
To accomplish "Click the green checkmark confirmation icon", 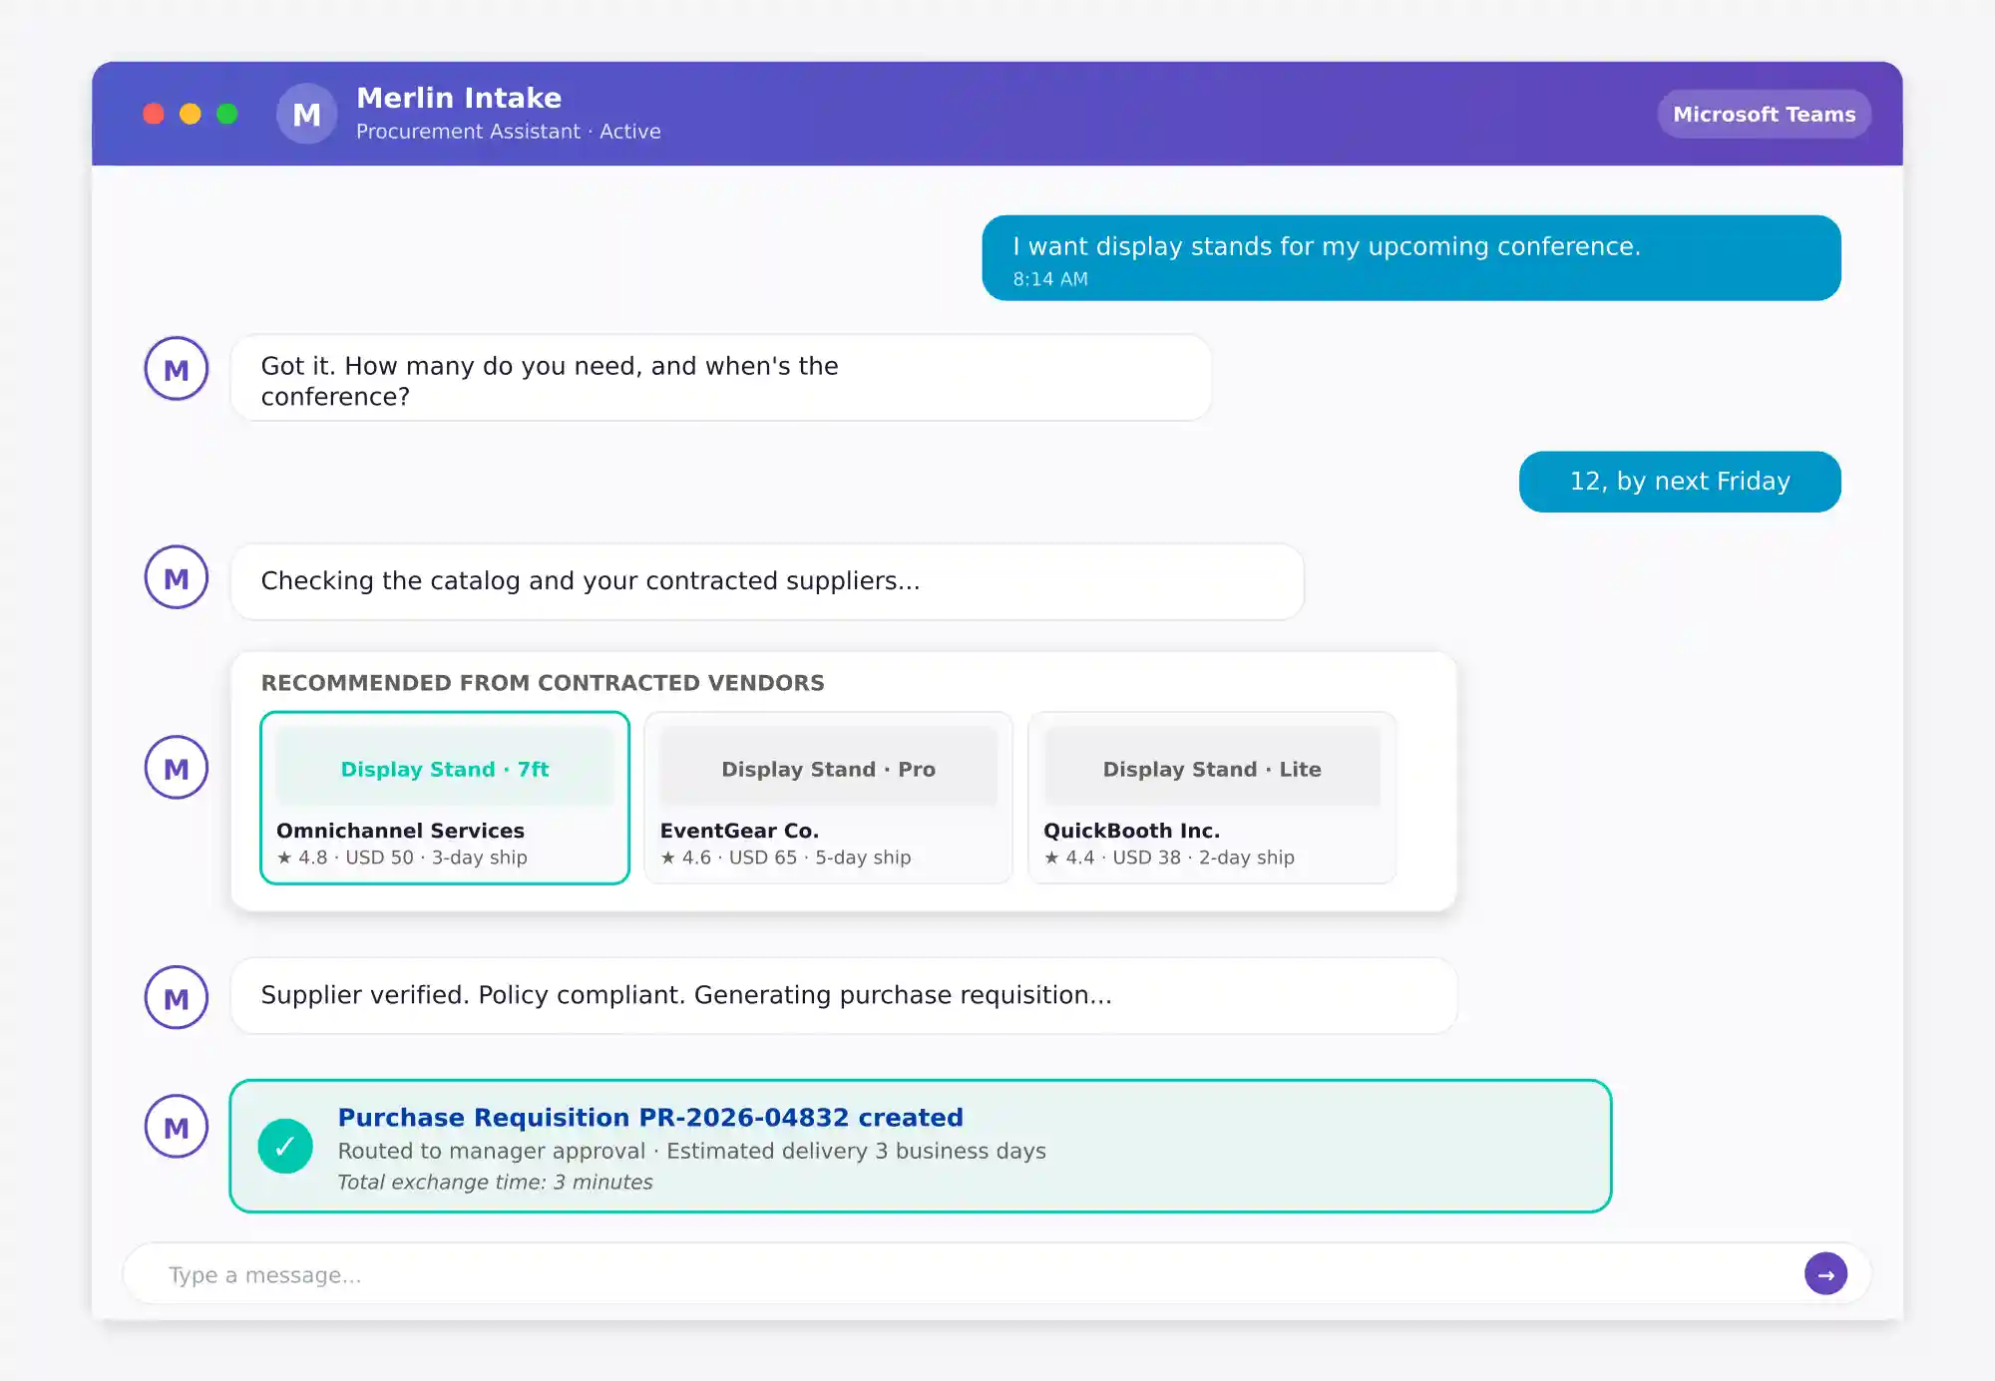I will click(x=285, y=1146).
